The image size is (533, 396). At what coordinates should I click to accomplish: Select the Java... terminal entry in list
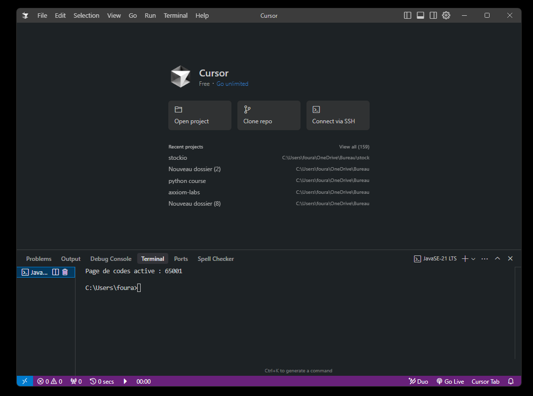point(45,272)
